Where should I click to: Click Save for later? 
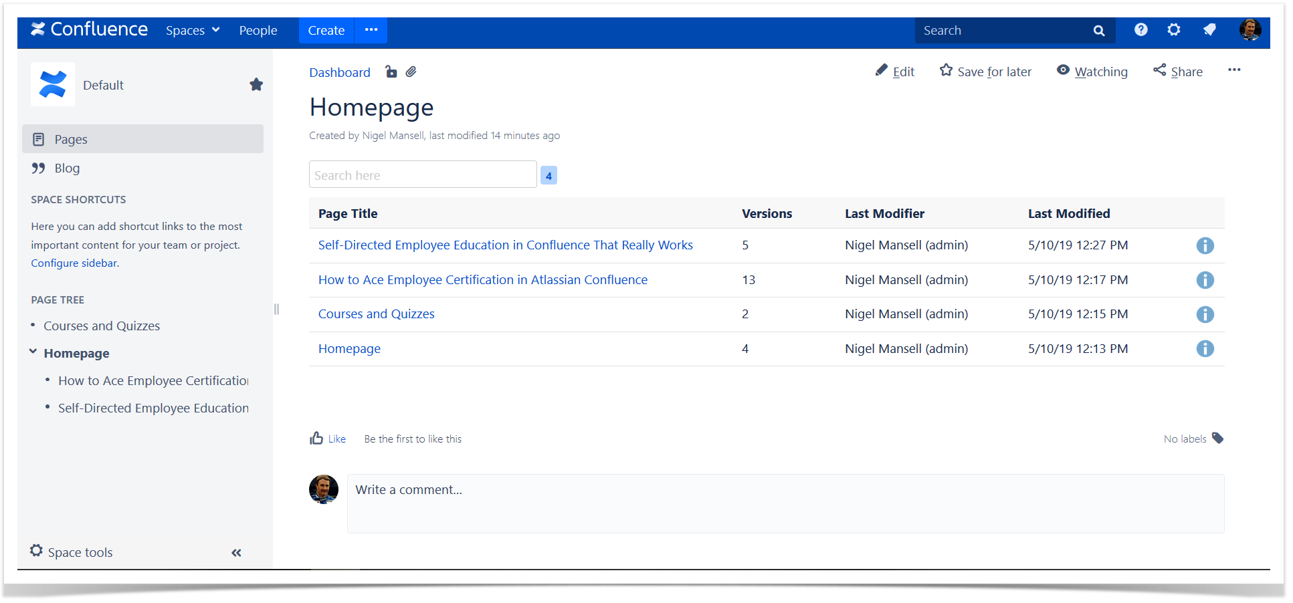(985, 71)
